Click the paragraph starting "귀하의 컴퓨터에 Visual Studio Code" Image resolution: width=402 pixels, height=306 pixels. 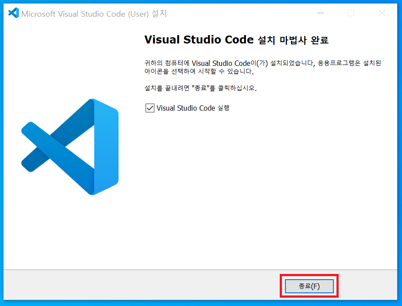click(263, 67)
